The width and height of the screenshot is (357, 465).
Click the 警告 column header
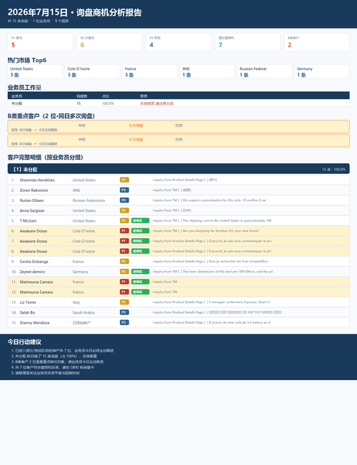click(144, 96)
